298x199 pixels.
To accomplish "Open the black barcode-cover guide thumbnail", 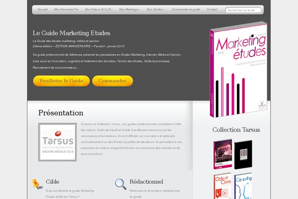I will [243, 155].
